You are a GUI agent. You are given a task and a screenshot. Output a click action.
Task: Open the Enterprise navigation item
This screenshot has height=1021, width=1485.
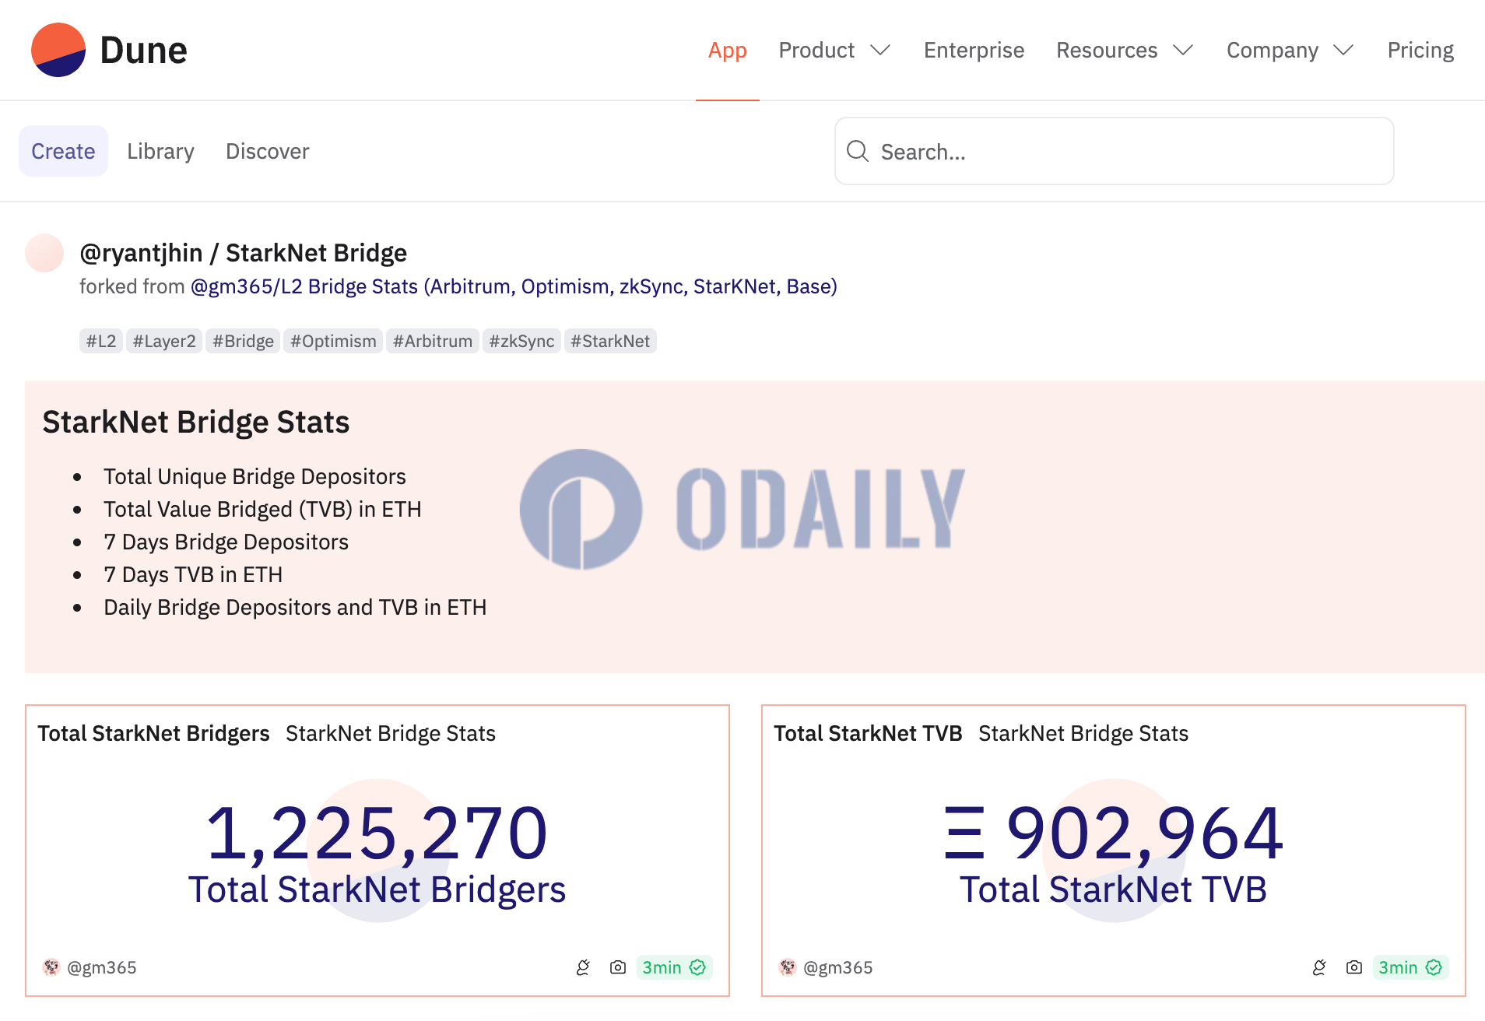974,51
